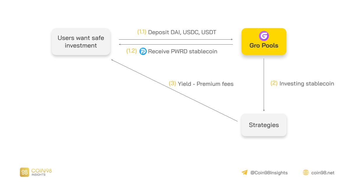Viewport: 350px width, 183px height.
Task: Select the (2) step number
Action: [x=274, y=83]
